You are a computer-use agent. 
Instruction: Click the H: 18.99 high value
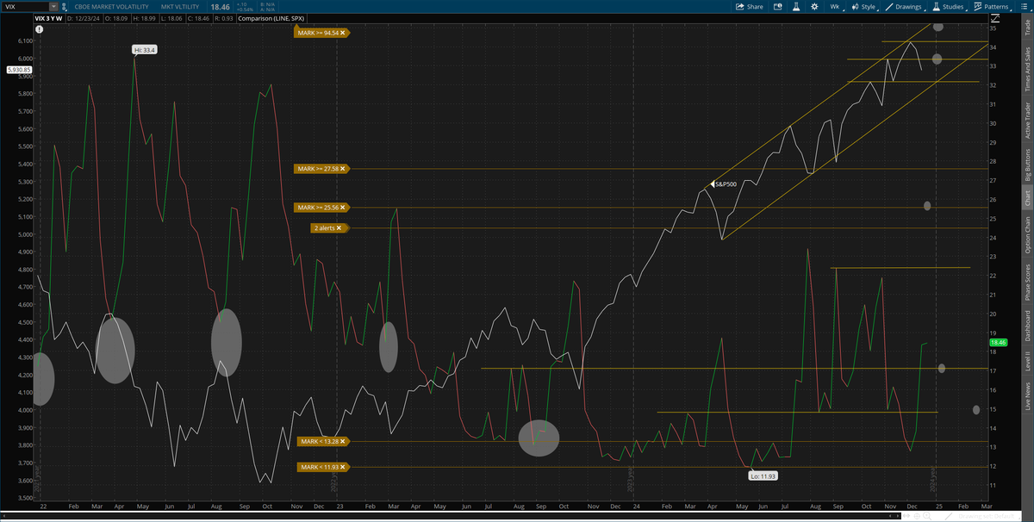pyautogui.click(x=144, y=19)
